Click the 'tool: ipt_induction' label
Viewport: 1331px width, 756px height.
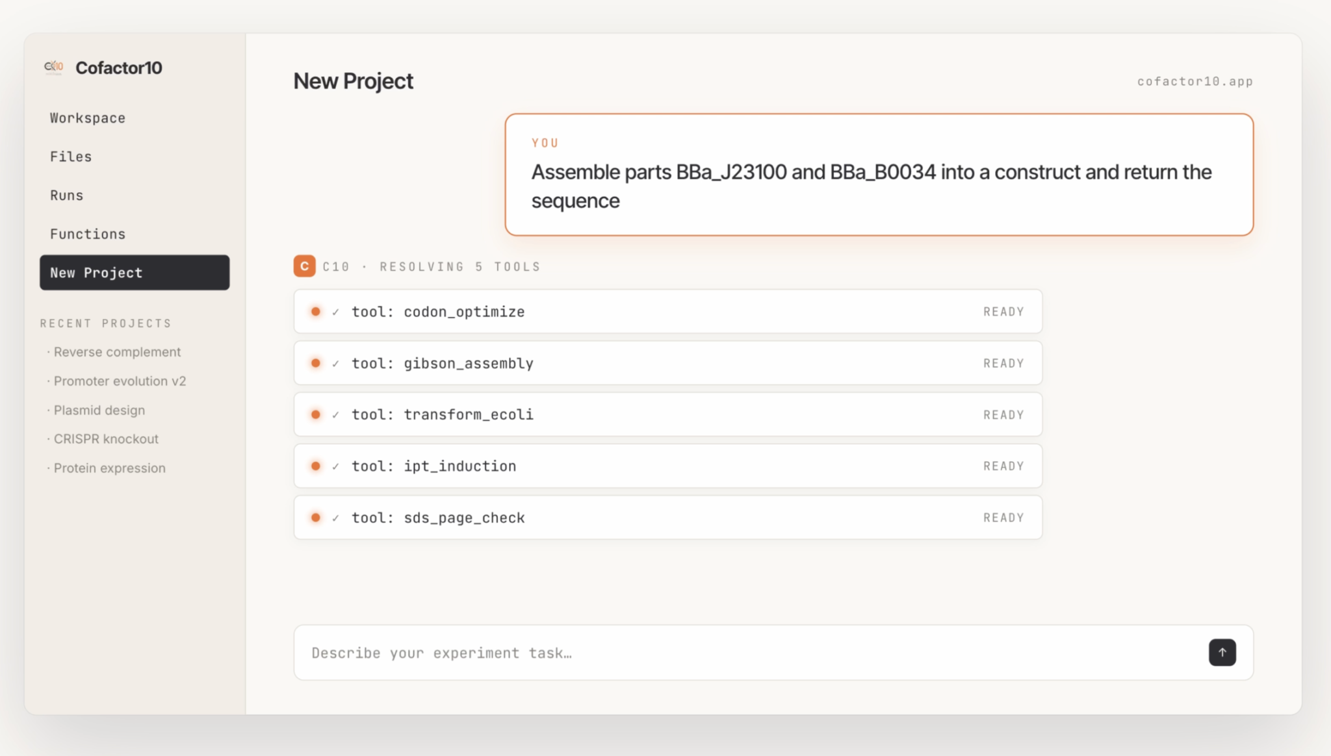click(x=434, y=466)
